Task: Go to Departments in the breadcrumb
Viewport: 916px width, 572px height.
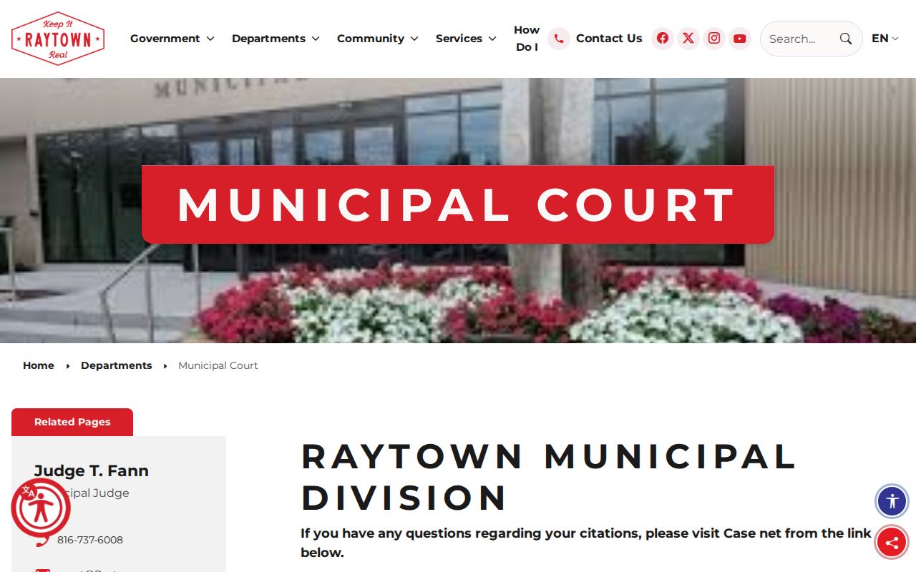Action: 117,365
